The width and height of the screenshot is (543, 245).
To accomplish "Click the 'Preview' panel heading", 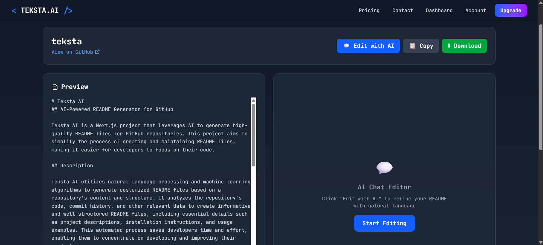I will click(74, 87).
